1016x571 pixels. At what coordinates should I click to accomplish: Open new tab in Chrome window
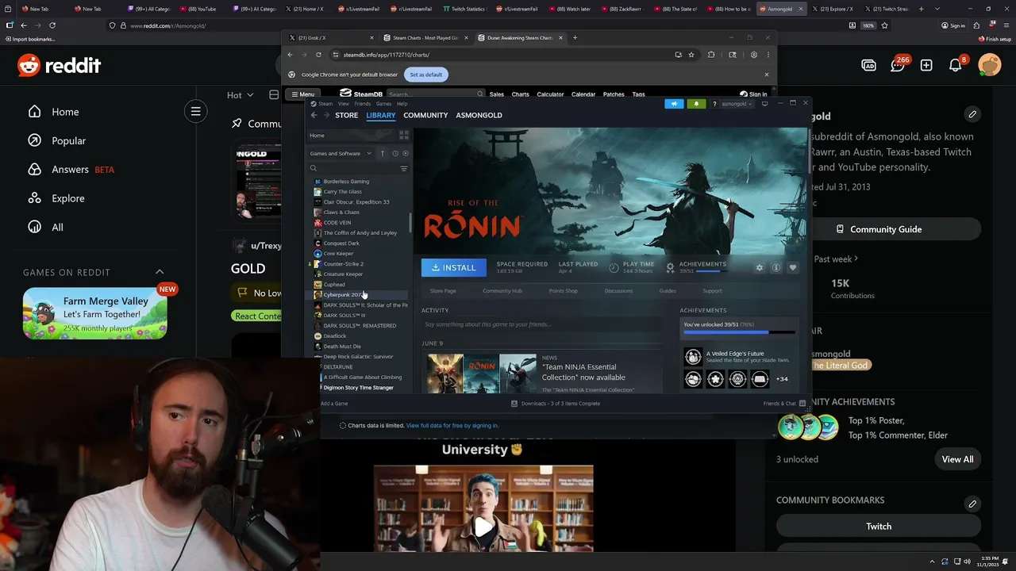(x=575, y=37)
